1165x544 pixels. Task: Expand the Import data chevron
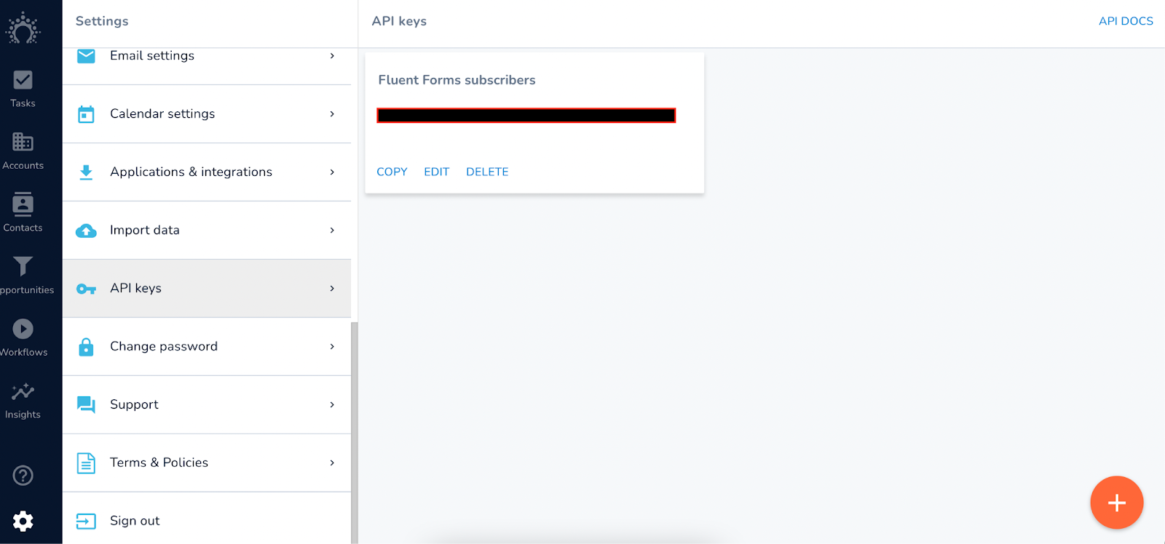332,230
